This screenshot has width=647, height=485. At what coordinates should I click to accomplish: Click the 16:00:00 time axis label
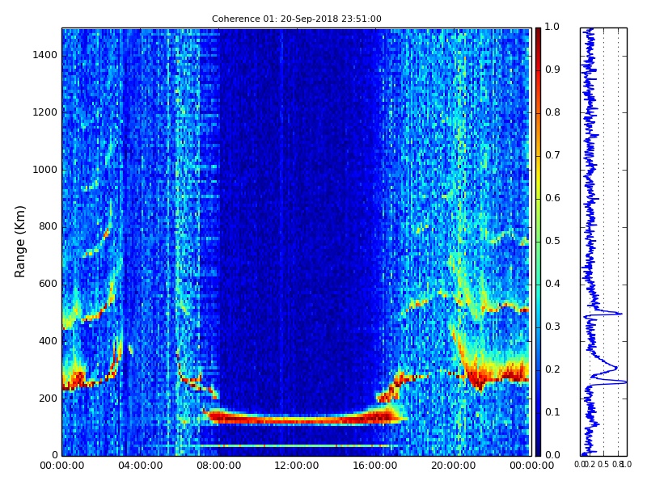[x=375, y=466]
